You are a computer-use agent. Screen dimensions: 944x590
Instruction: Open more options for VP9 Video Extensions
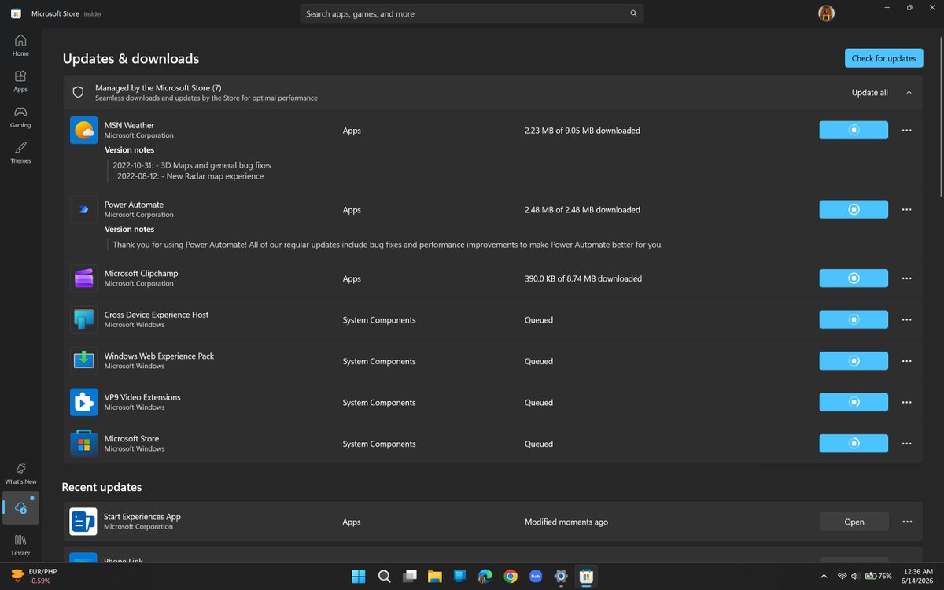click(x=906, y=402)
